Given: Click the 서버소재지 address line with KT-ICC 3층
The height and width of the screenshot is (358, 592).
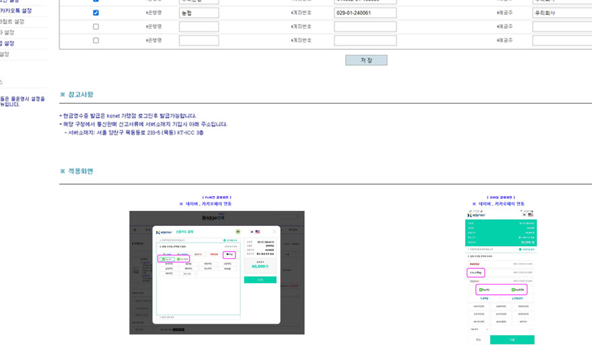Looking at the screenshot, I should (x=134, y=133).
